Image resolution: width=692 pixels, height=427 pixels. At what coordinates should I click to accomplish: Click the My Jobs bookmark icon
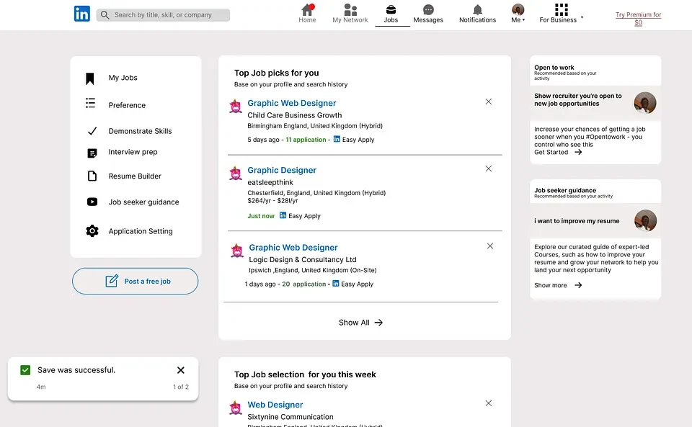90,78
